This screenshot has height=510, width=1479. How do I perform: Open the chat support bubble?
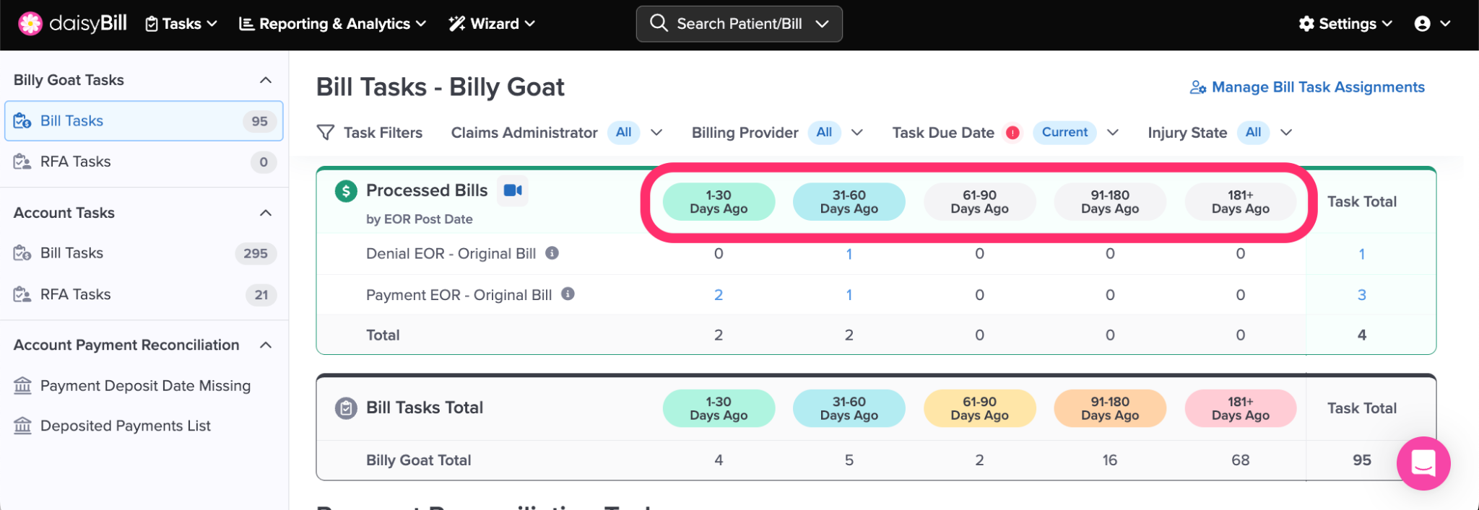pyautogui.click(x=1423, y=463)
